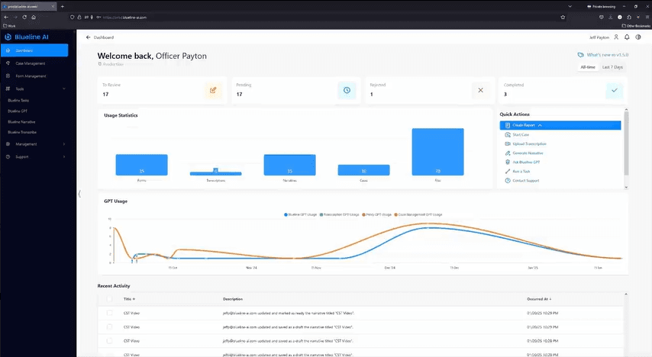
Task: Click the Rejected X icon
Action: (x=480, y=90)
